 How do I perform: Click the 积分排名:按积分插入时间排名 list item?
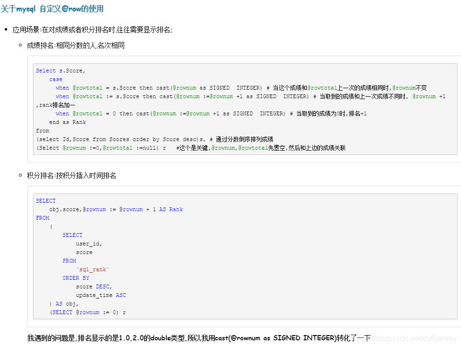(x=72, y=175)
